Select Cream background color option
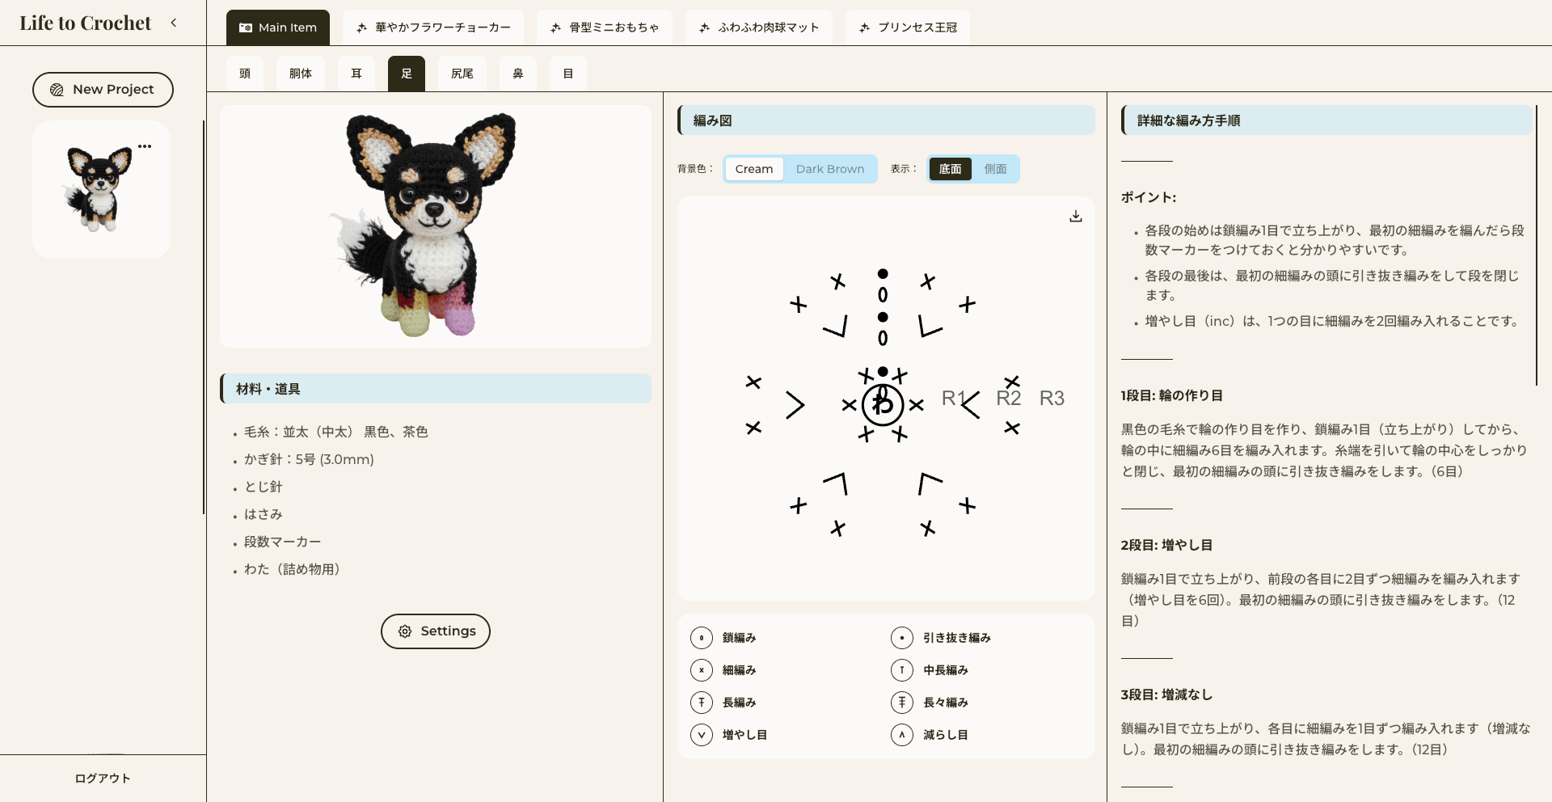This screenshot has height=802, width=1552. (753, 169)
